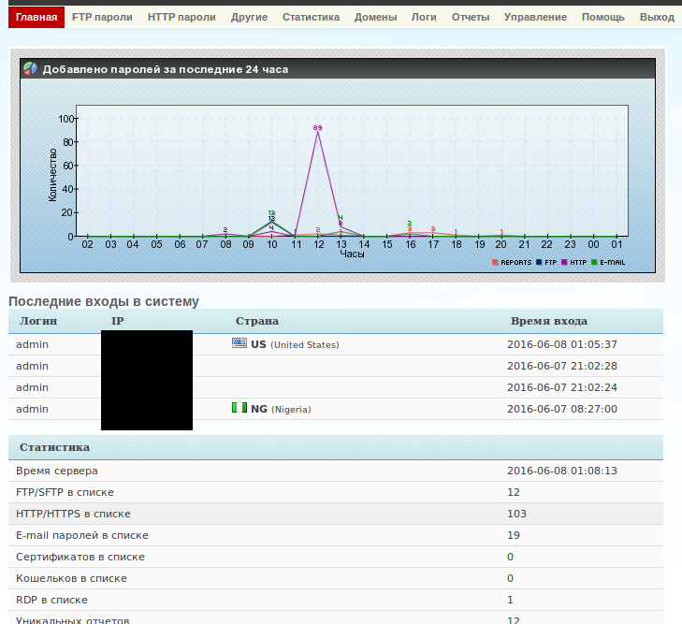Click the United States flag icon

click(x=239, y=343)
